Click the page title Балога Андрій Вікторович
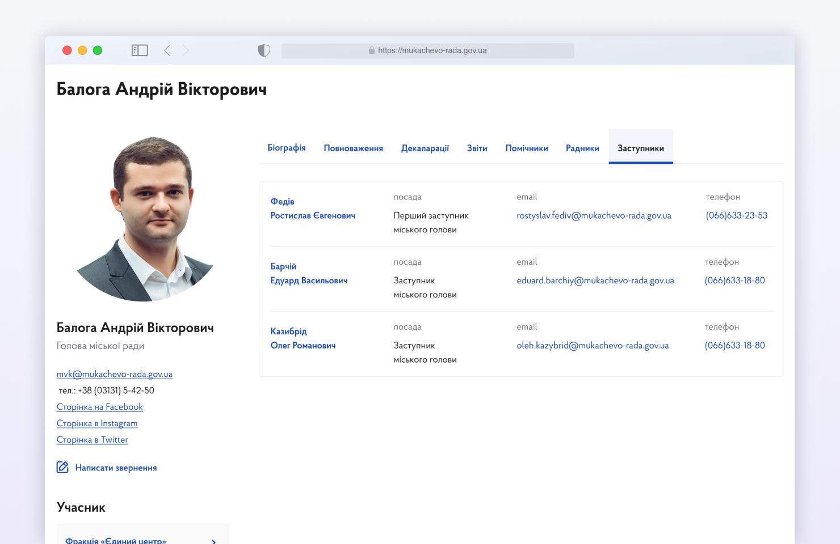The height and width of the screenshot is (544, 840). 162,90
